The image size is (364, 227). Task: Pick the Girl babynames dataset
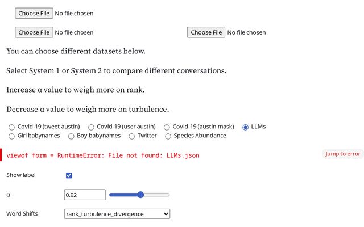(x=12, y=136)
